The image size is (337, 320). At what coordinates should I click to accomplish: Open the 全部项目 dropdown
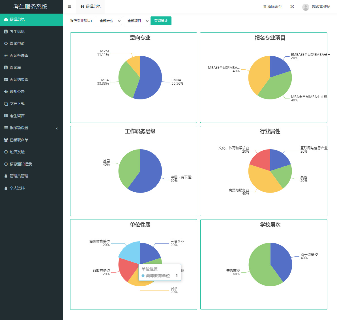click(x=136, y=21)
